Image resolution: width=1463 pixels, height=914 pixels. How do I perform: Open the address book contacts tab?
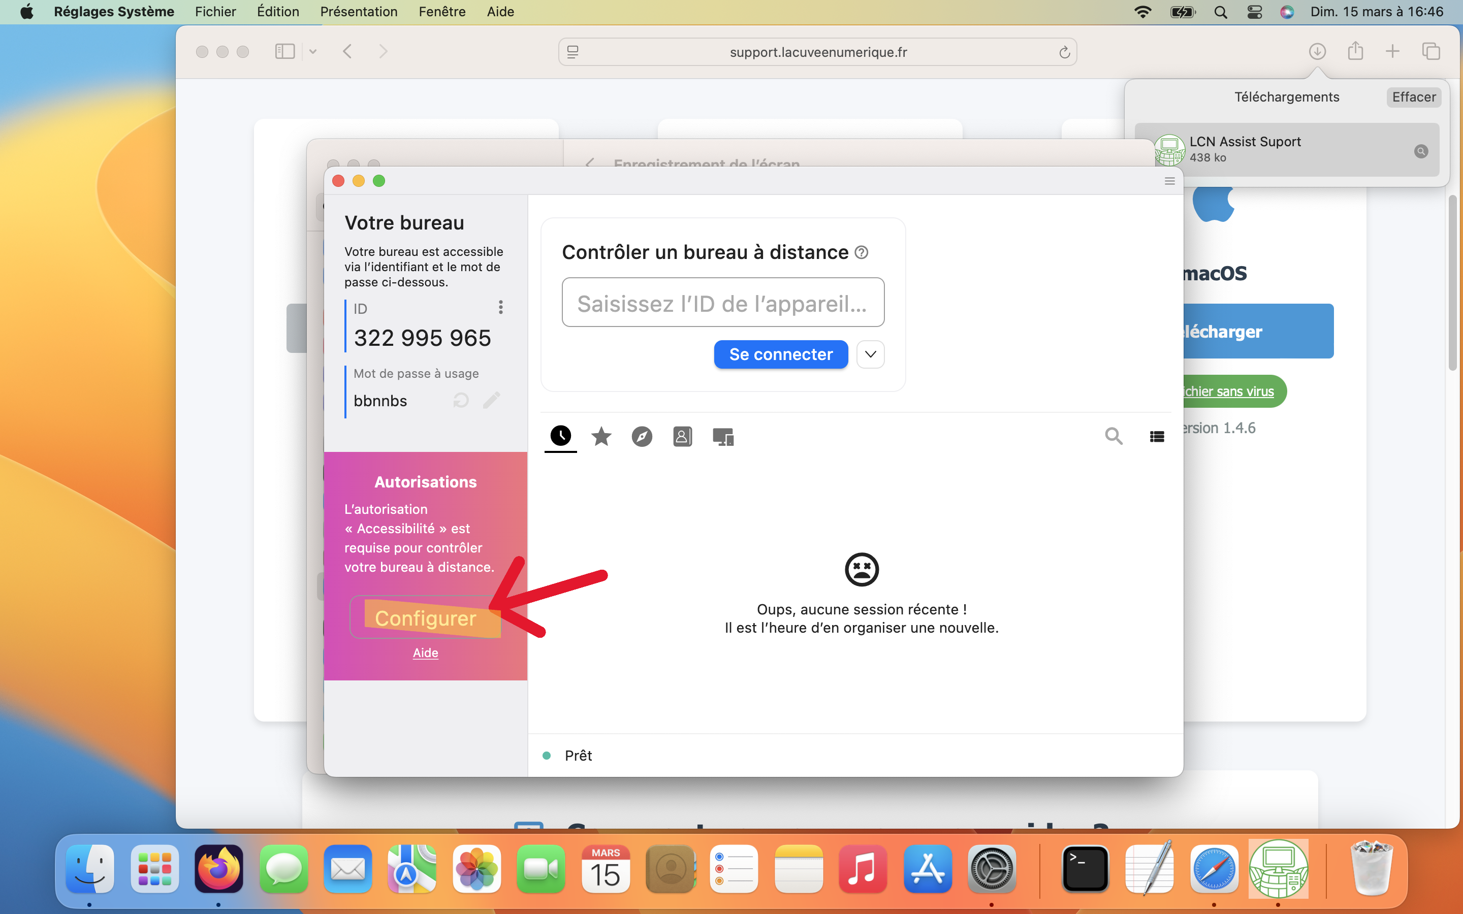(x=682, y=437)
